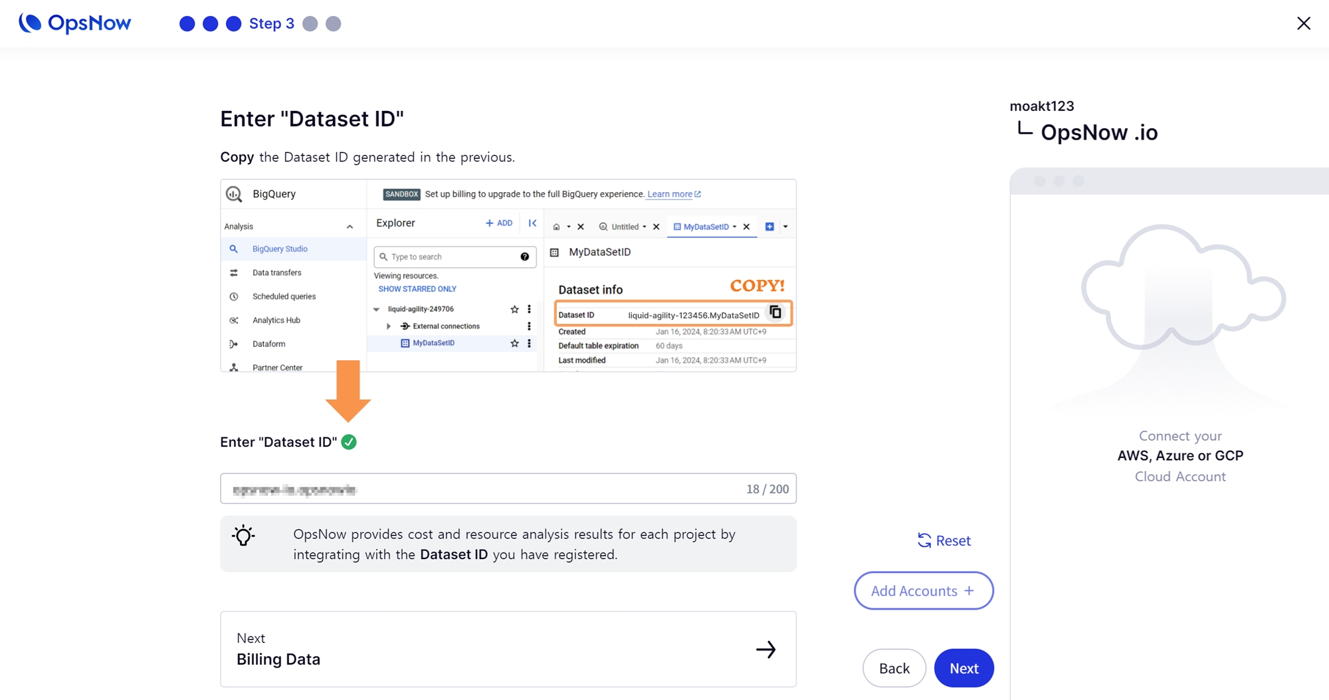Jump to the fourth step dot
Screen dimensions: 1329x700
coord(310,24)
